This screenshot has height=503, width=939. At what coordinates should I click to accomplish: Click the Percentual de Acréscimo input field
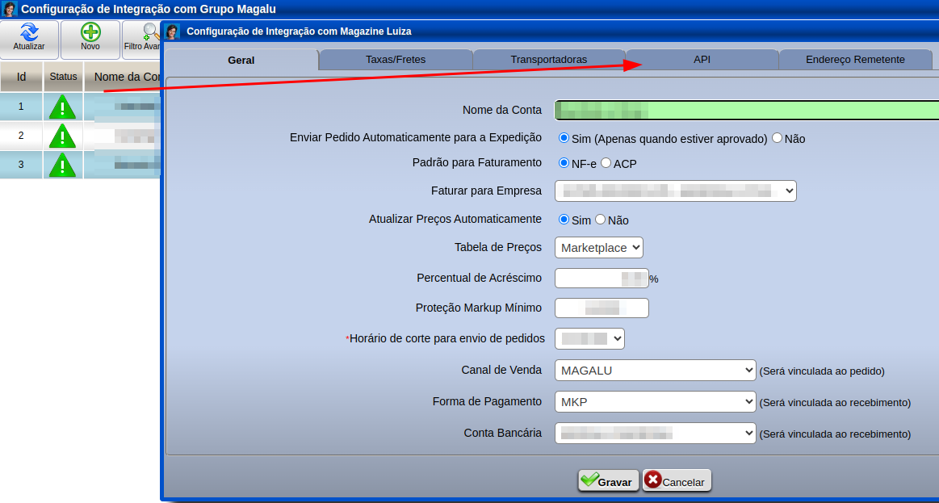coord(602,279)
